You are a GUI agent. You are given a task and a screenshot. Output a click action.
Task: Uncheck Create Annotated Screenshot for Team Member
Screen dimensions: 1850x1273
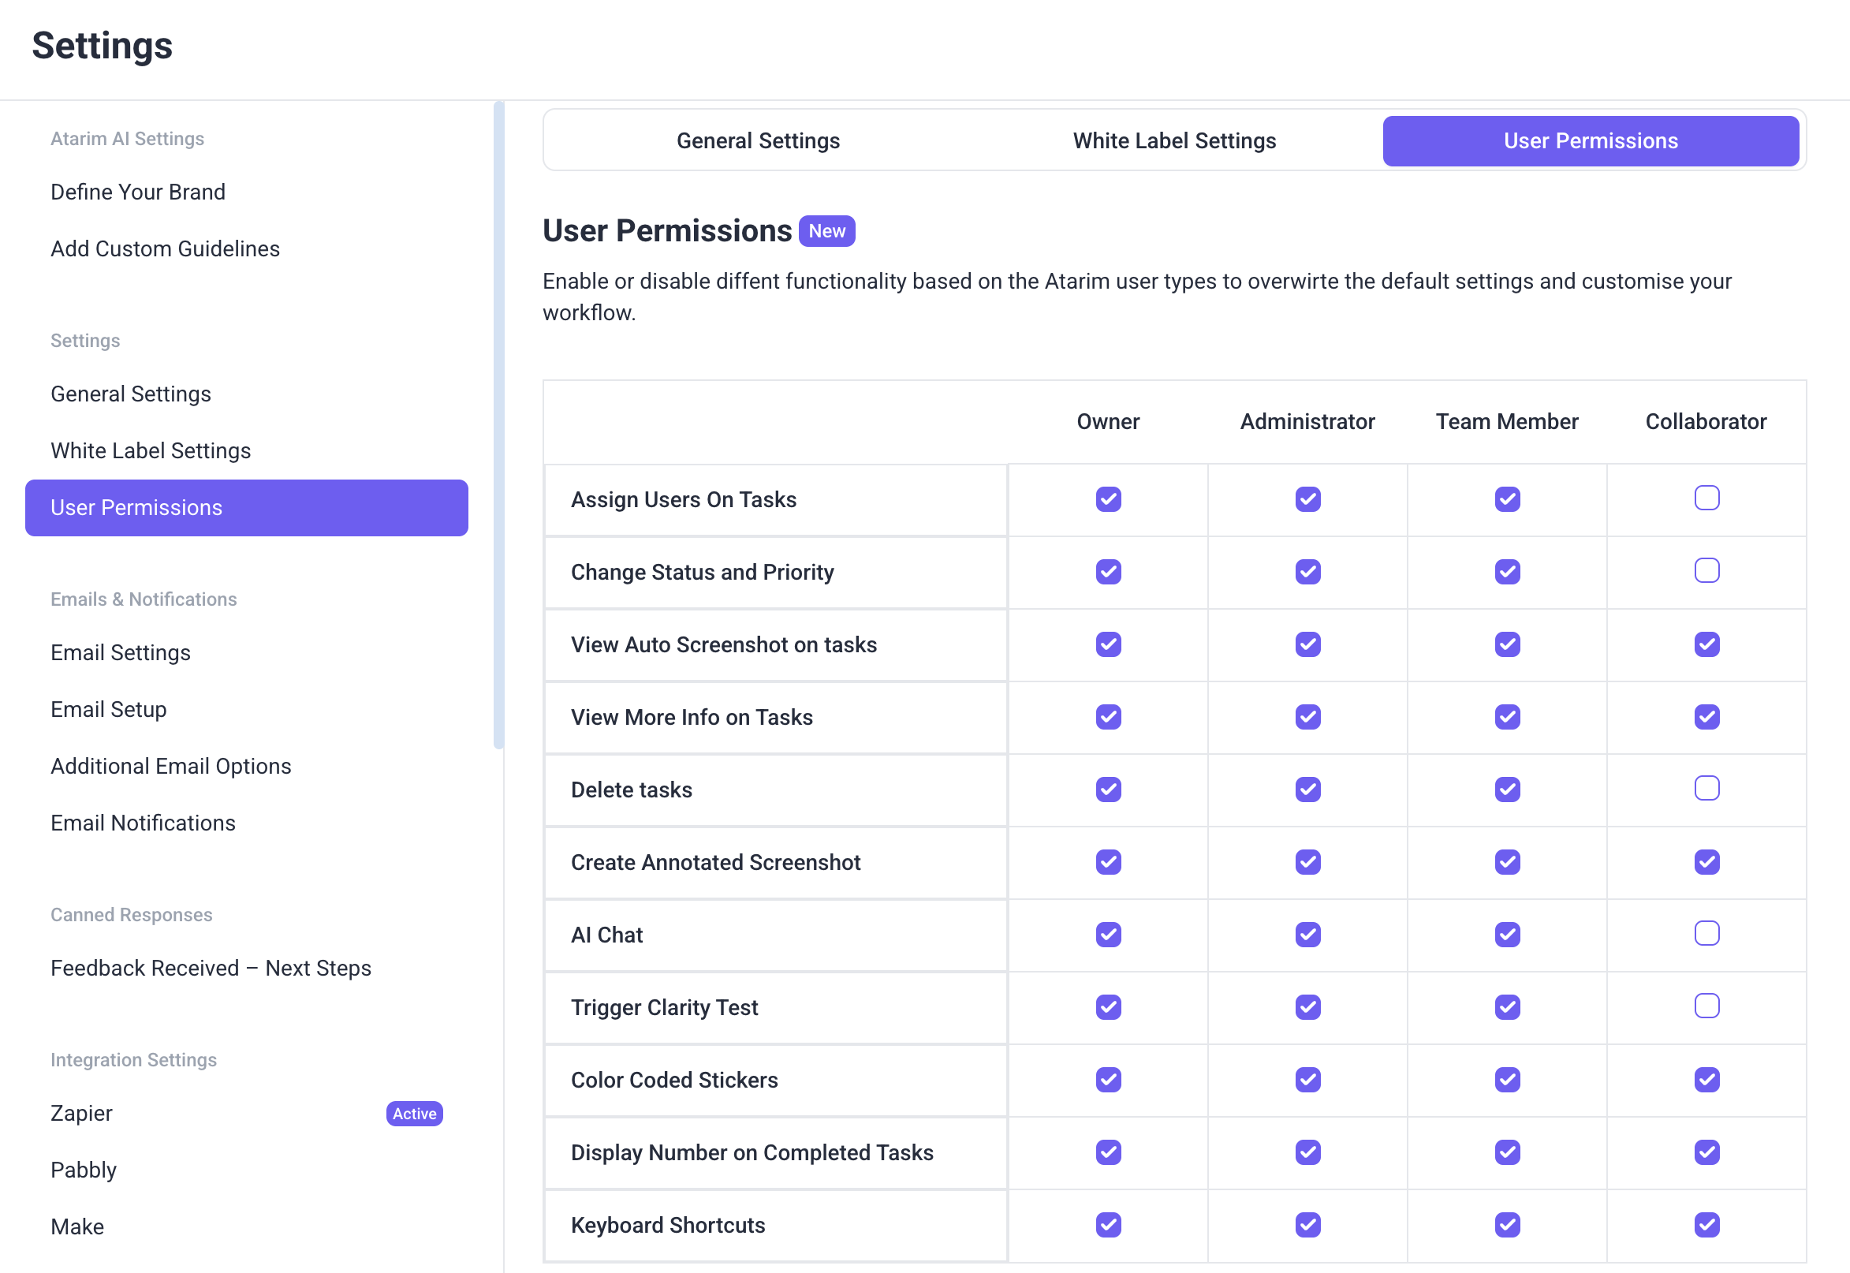click(1507, 862)
